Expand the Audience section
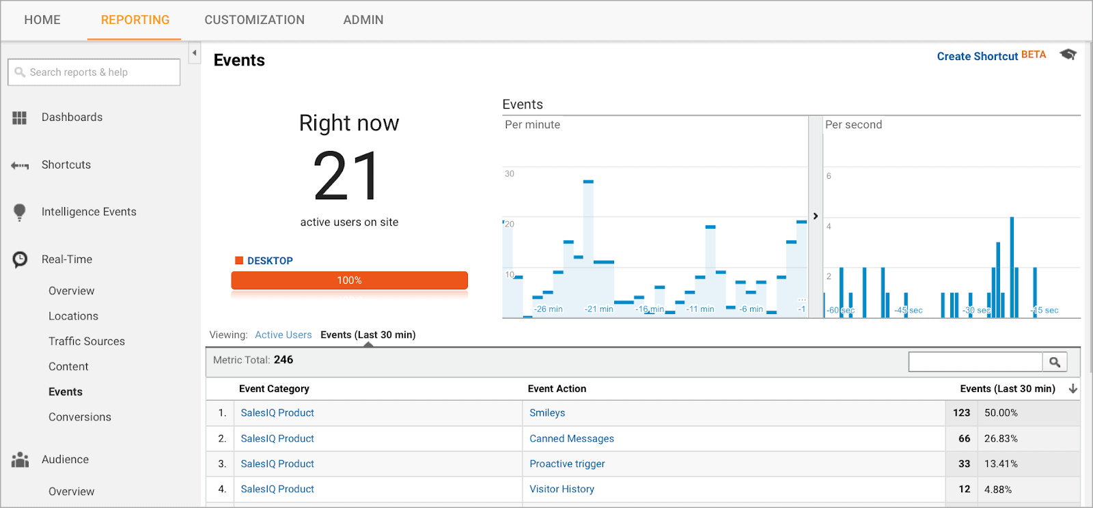 65,460
